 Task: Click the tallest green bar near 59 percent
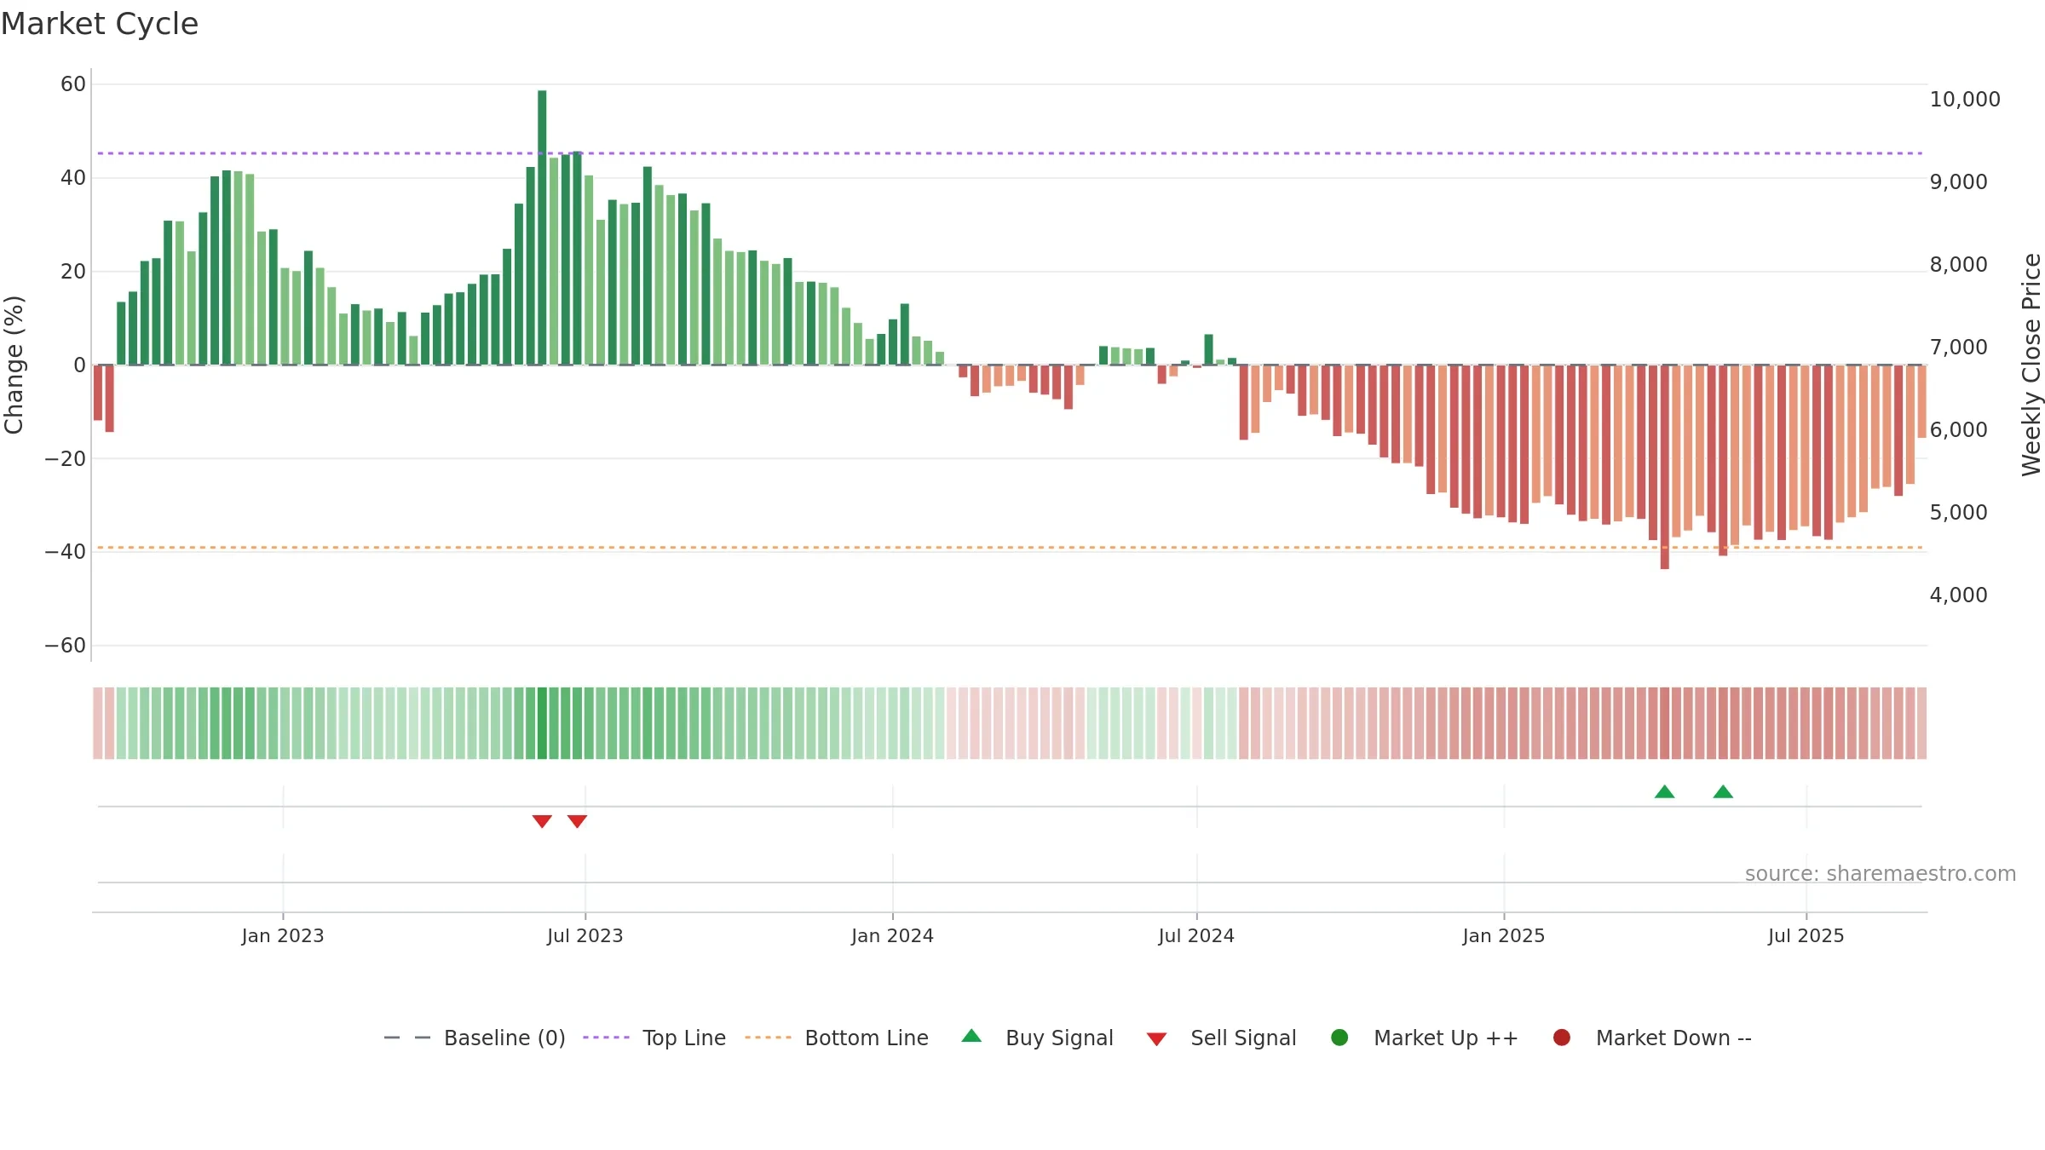pos(542,227)
